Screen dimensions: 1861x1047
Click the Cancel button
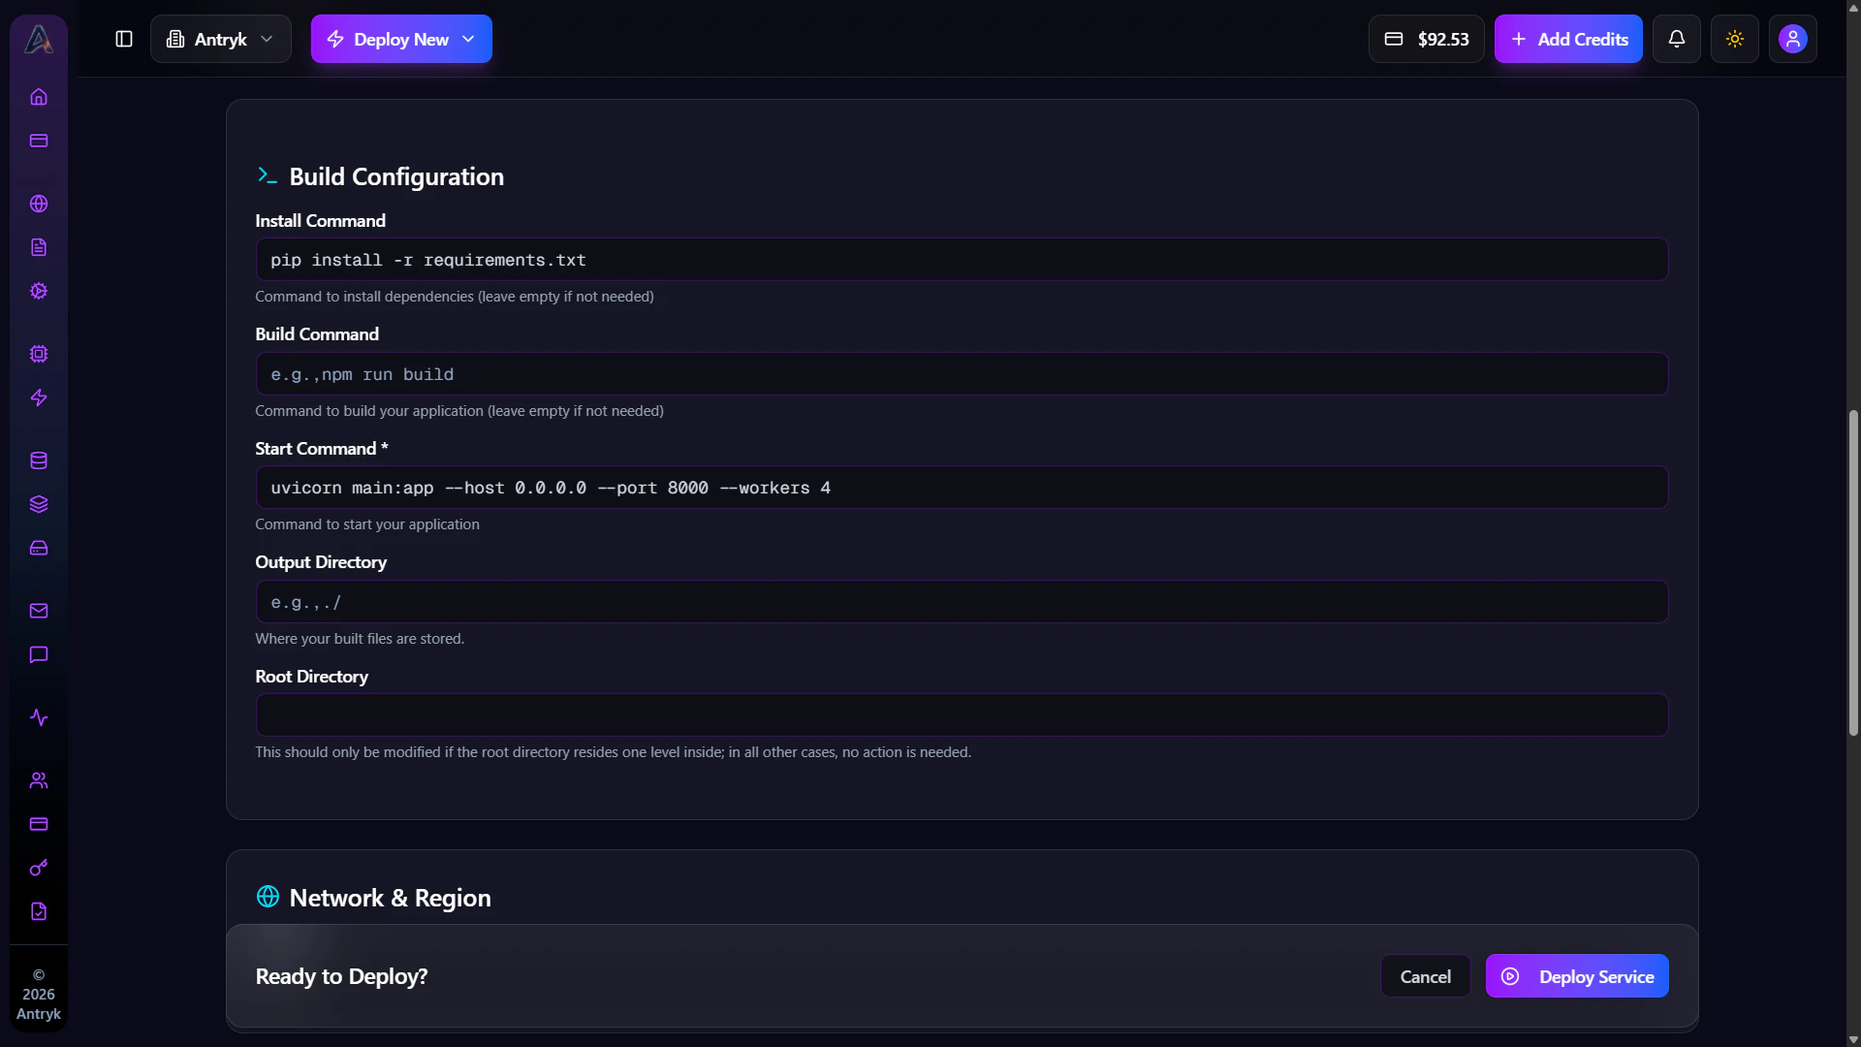(1425, 976)
